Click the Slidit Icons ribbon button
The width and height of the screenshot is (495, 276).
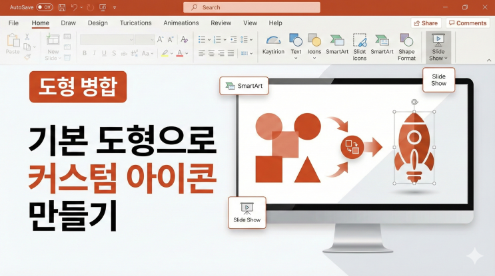(360, 47)
